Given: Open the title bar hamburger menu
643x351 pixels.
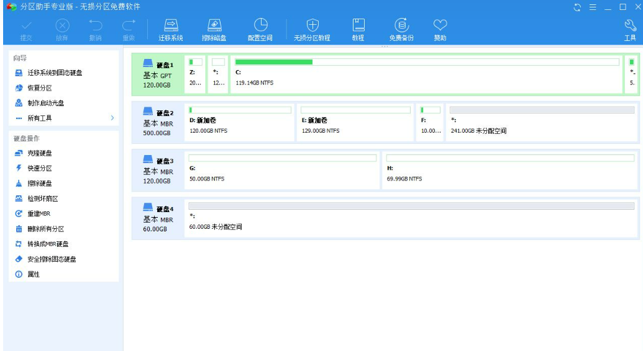Looking at the screenshot, I should 593,7.
